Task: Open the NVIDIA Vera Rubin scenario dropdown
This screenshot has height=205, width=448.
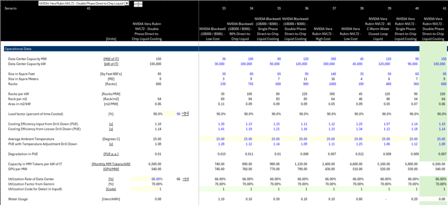Action: [x=127, y=3]
